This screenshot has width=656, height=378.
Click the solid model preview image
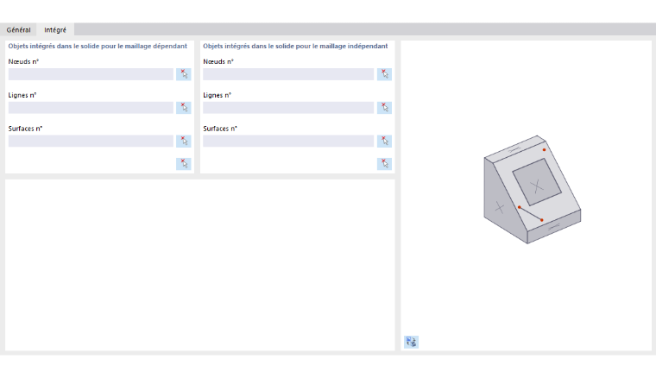click(533, 189)
